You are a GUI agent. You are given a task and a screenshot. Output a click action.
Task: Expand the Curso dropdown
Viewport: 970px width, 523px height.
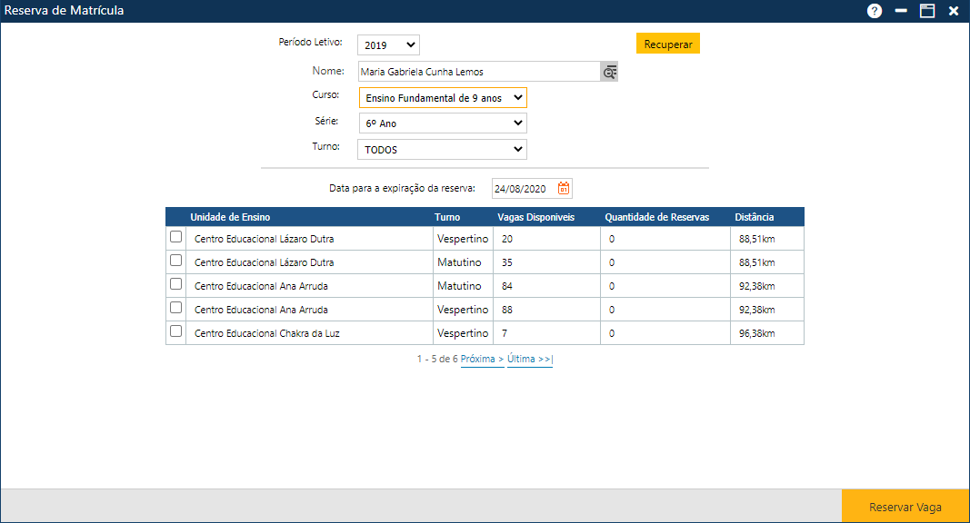click(x=442, y=97)
